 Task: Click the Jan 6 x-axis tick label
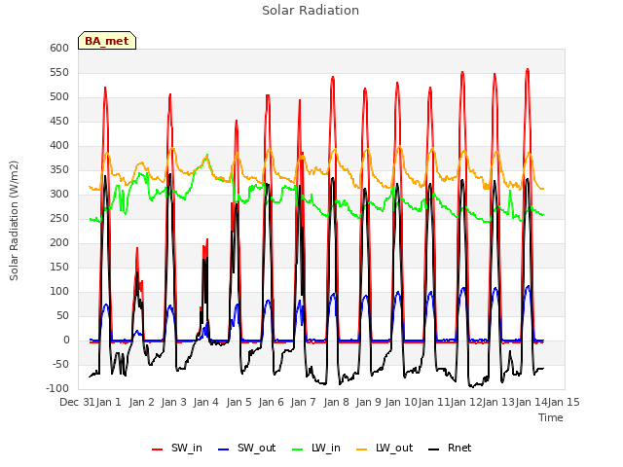coord(272,402)
